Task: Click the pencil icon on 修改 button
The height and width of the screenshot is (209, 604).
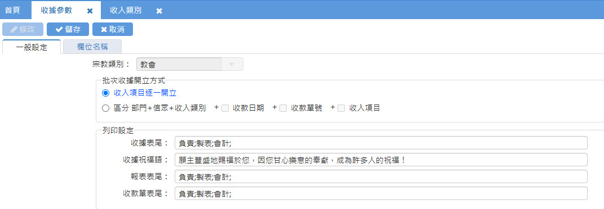Action: coord(14,29)
